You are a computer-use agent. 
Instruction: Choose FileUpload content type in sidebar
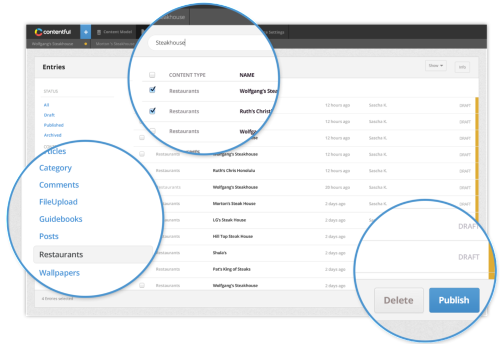[x=58, y=202]
